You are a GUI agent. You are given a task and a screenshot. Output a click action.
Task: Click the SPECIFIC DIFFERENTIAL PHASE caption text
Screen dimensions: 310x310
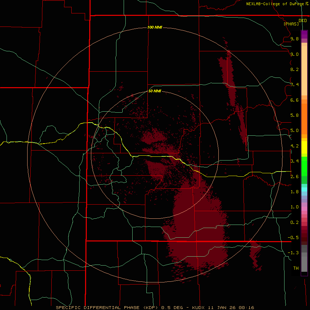click(98, 308)
